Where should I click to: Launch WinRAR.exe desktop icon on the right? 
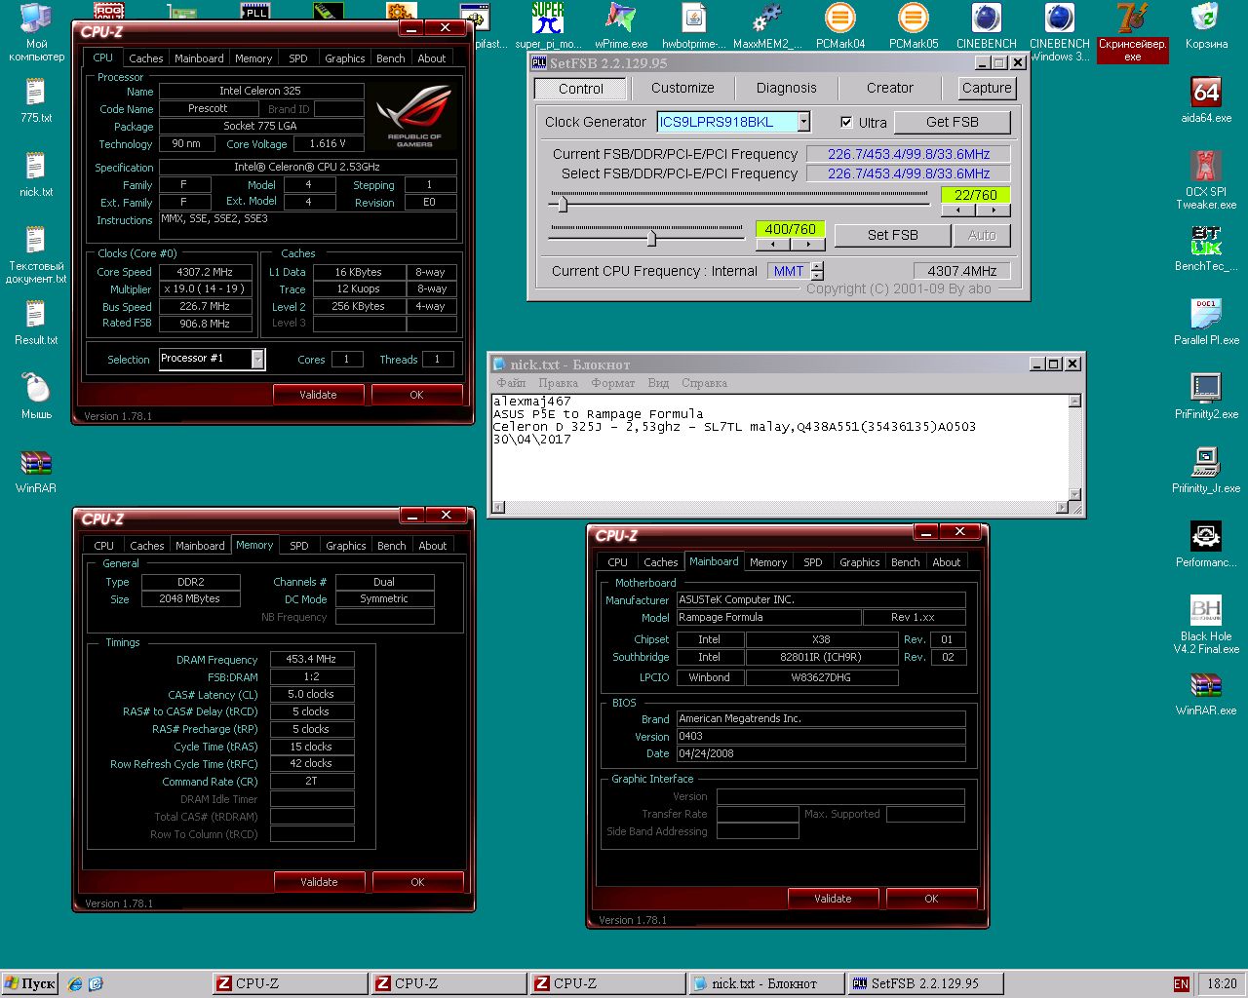[1206, 692]
